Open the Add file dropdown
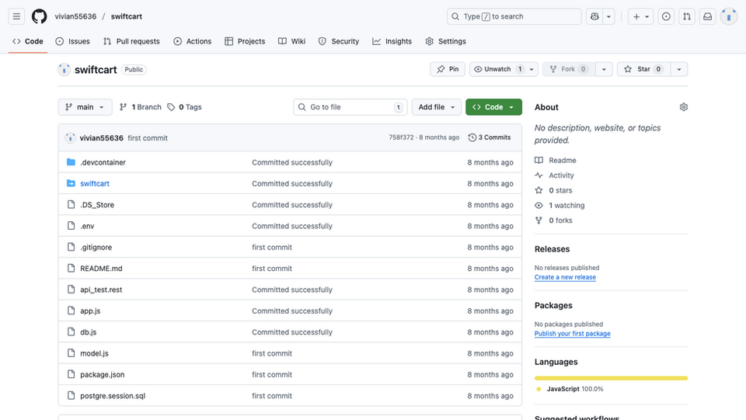The image size is (746, 420). pos(436,107)
